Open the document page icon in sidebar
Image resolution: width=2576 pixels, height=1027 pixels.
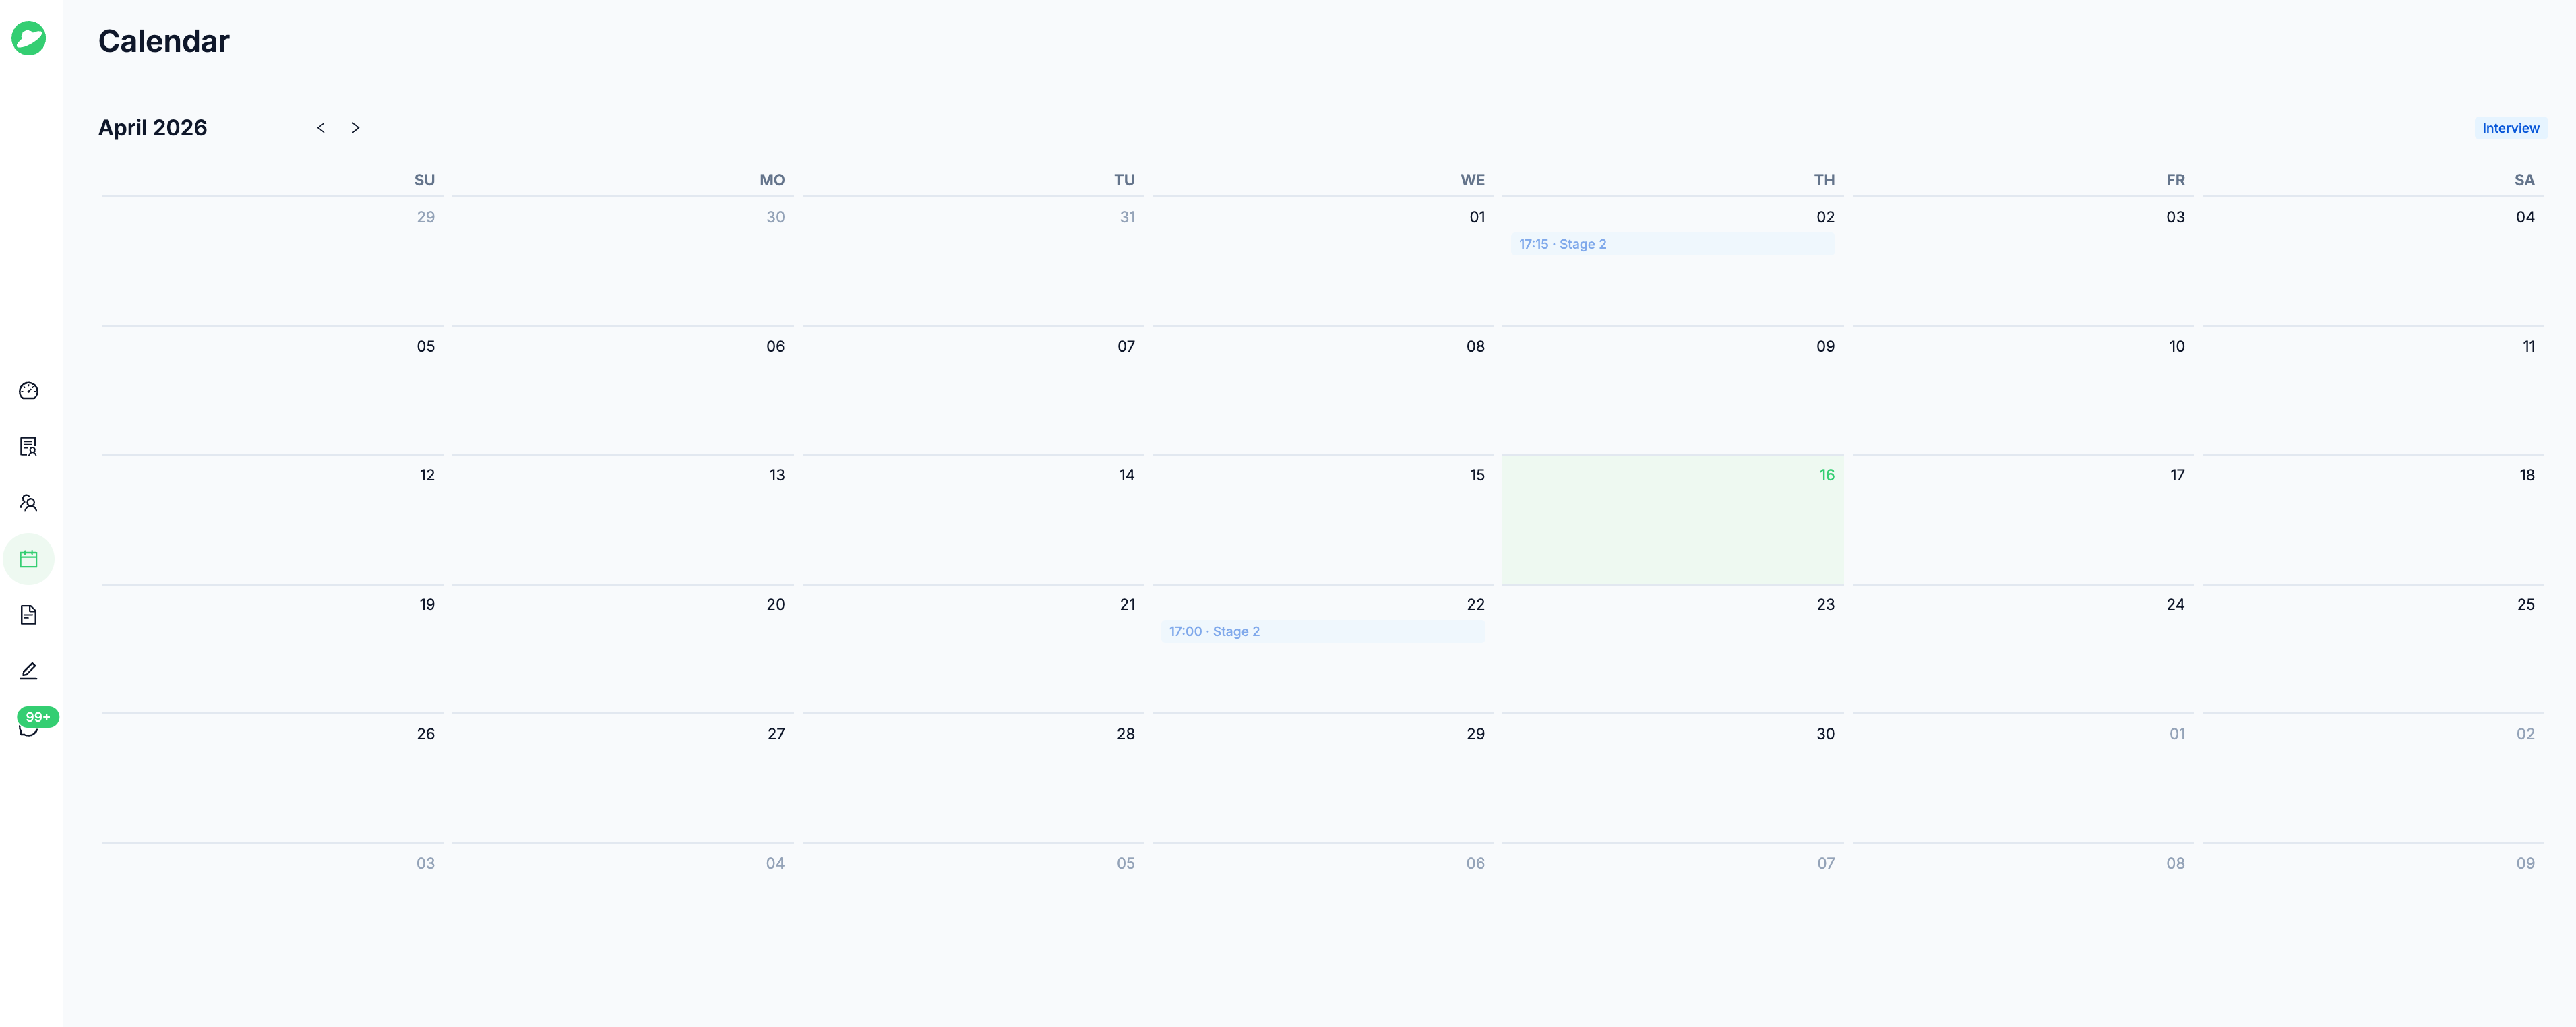pyautogui.click(x=28, y=615)
